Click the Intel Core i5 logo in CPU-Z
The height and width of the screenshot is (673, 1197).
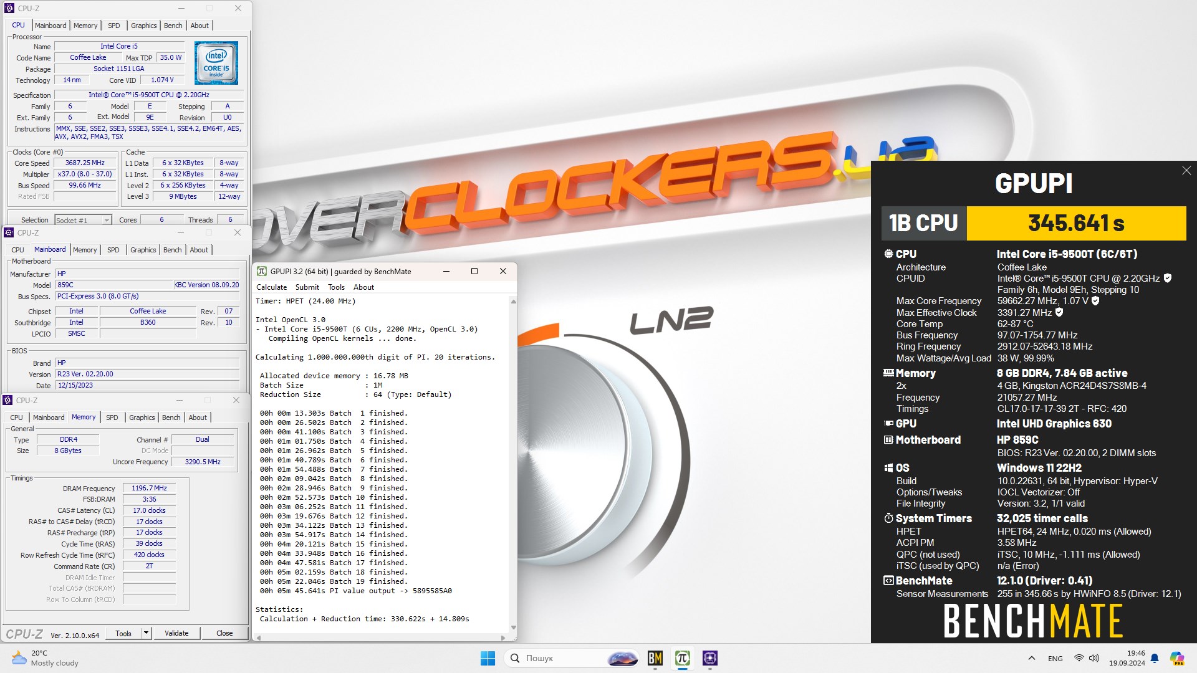click(216, 63)
